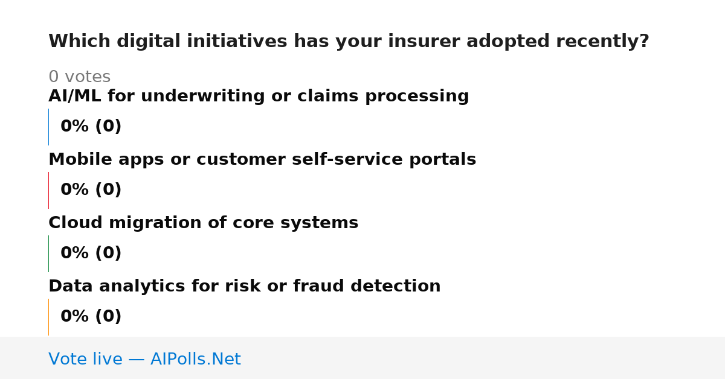Click the green bar for Cloud migration
The height and width of the screenshot is (379, 725).
click(x=48, y=253)
